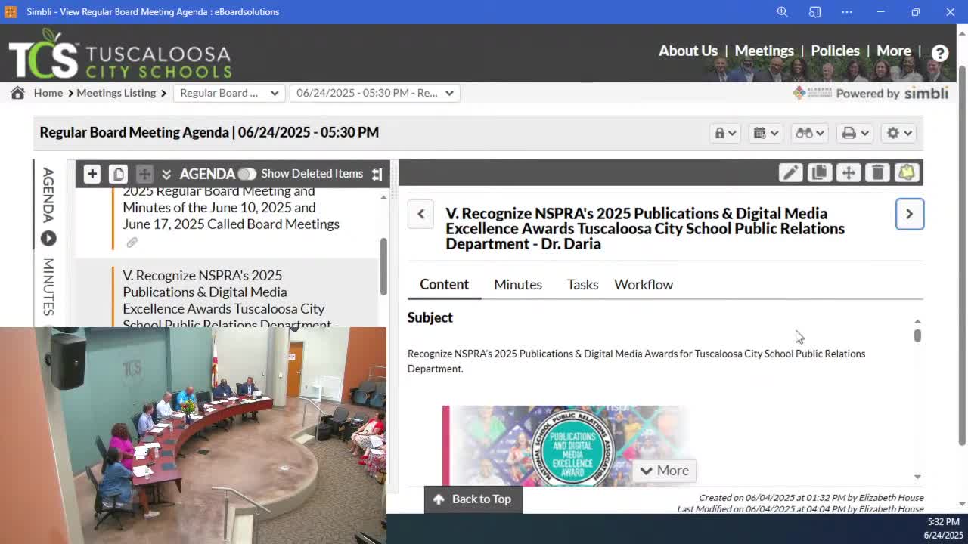
Task: Click the Home house icon
Action: (x=17, y=93)
